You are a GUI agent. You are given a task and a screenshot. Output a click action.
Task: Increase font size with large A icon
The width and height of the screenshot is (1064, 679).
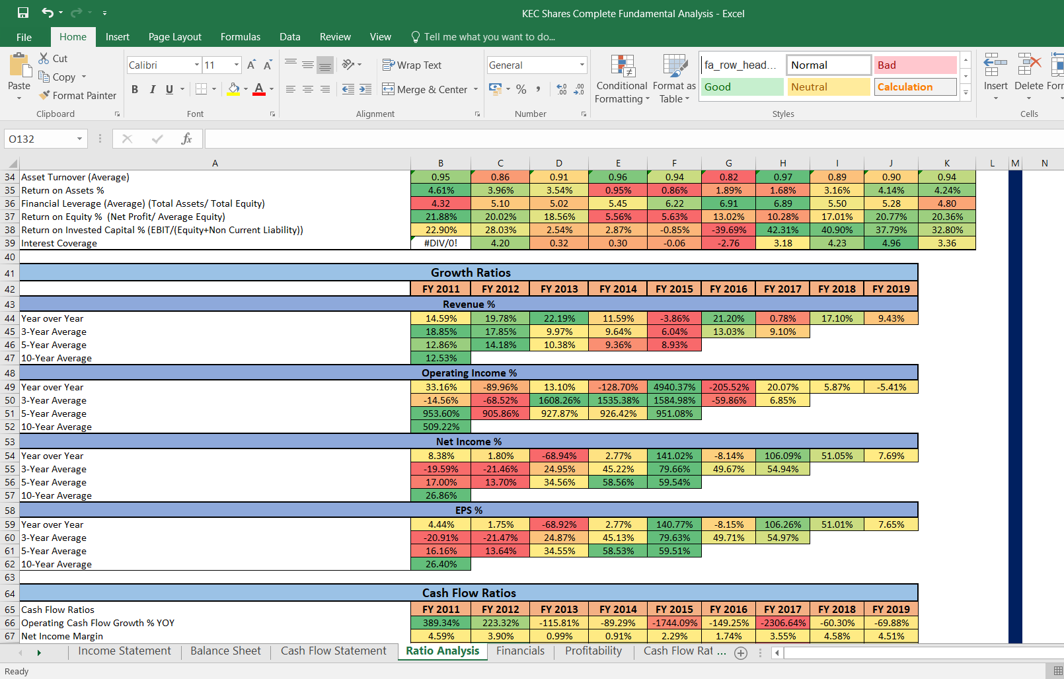point(251,65)
